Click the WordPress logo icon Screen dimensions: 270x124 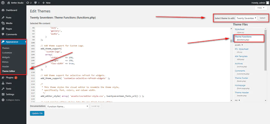(3, 2)
